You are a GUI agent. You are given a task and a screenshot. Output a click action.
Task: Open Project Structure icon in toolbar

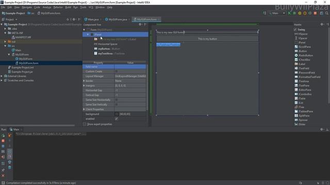click(322, 13)
